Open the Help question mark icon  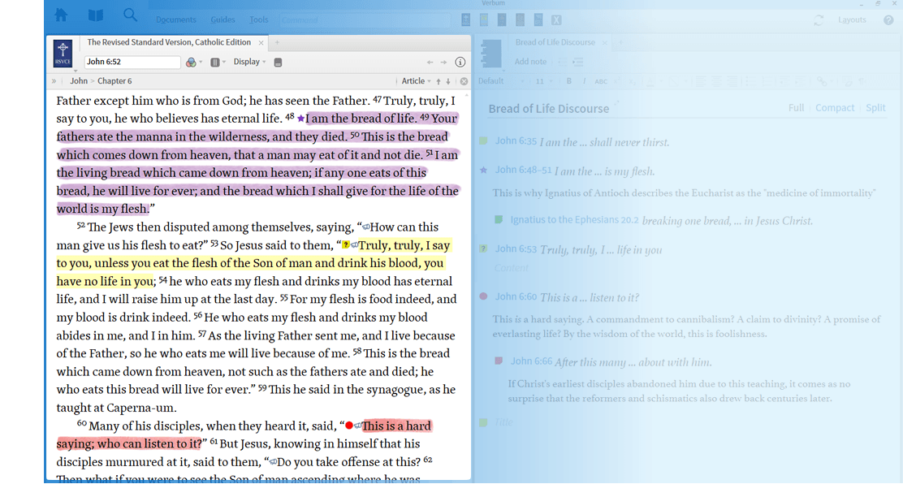pos(888,20)
